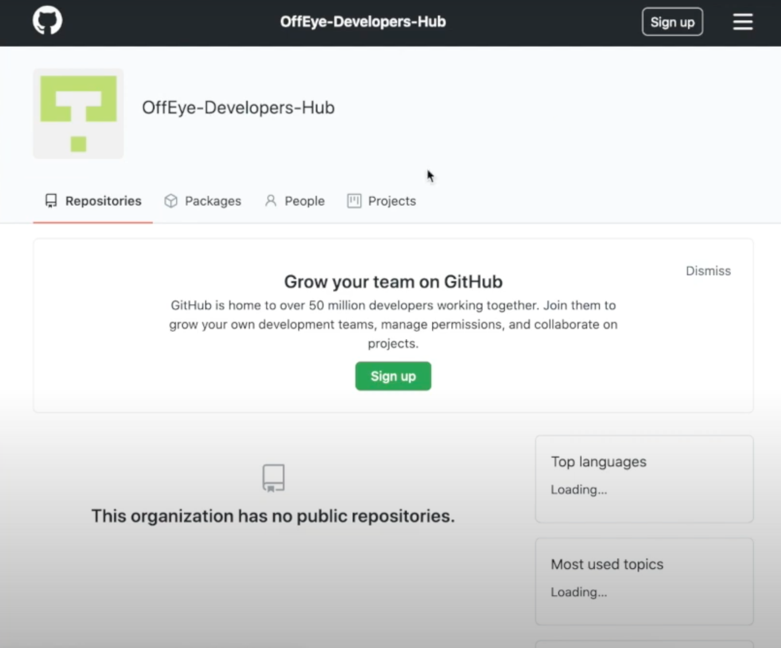Click the GitHub Octocat logo
The height and width of the screenshot is (648, 781).
click(47, 20)
